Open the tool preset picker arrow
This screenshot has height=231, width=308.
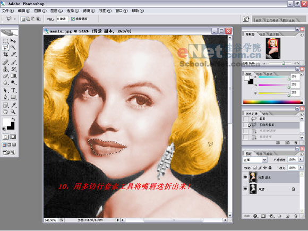(x=15, y=19)
